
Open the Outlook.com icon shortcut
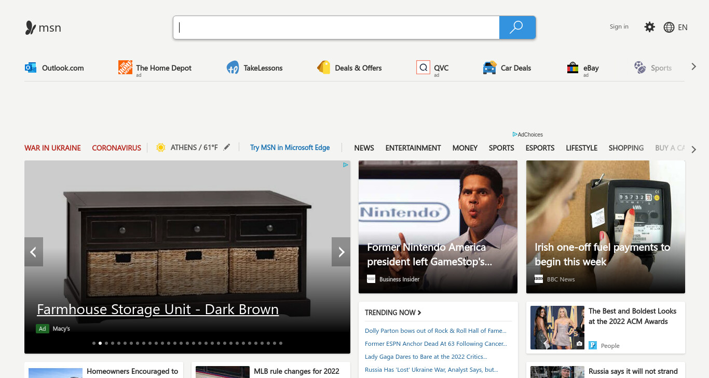pyautogui.click(x=31, y=67)
